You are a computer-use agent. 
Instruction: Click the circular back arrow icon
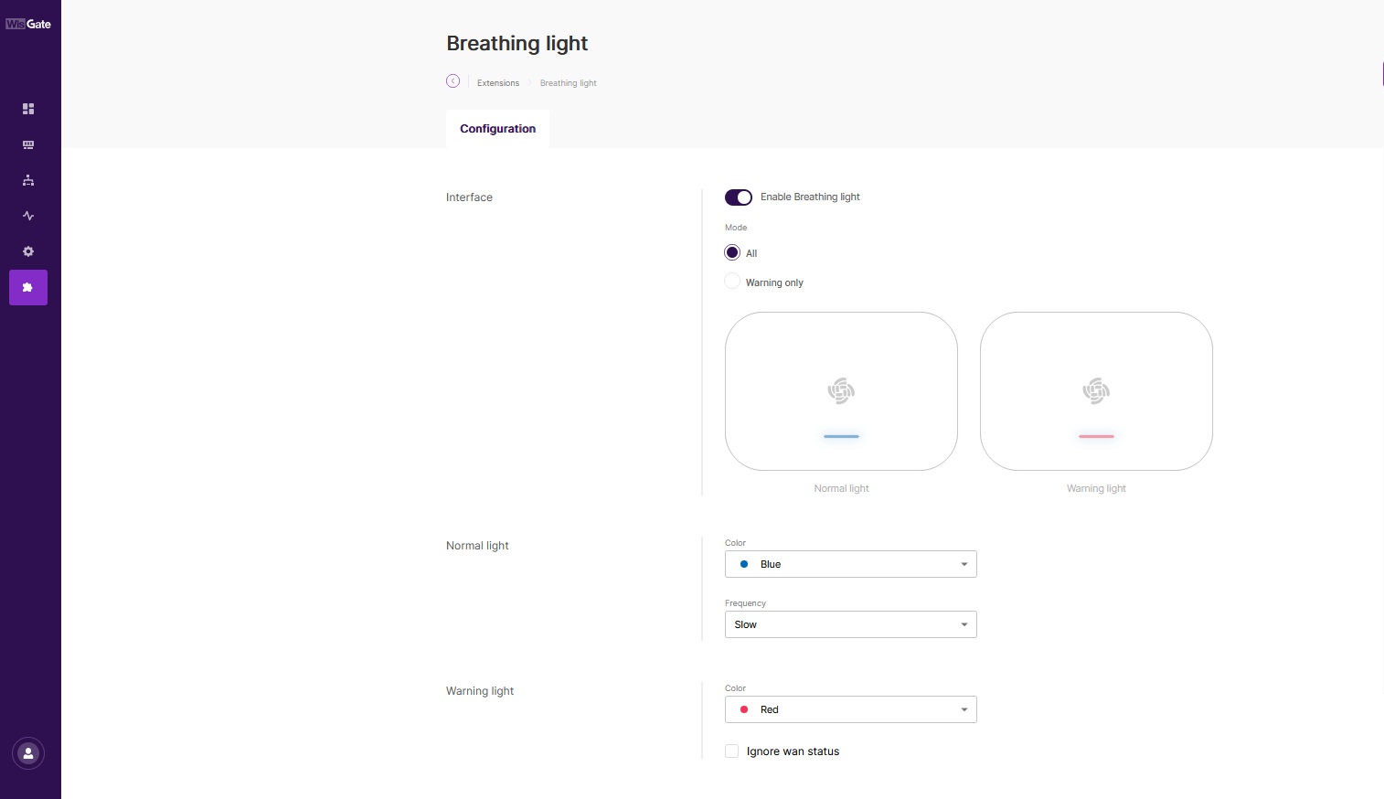(452, 81)
